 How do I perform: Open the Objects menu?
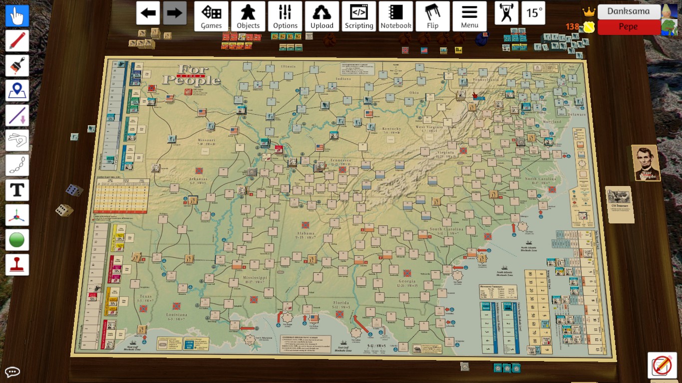coord(248,16)
